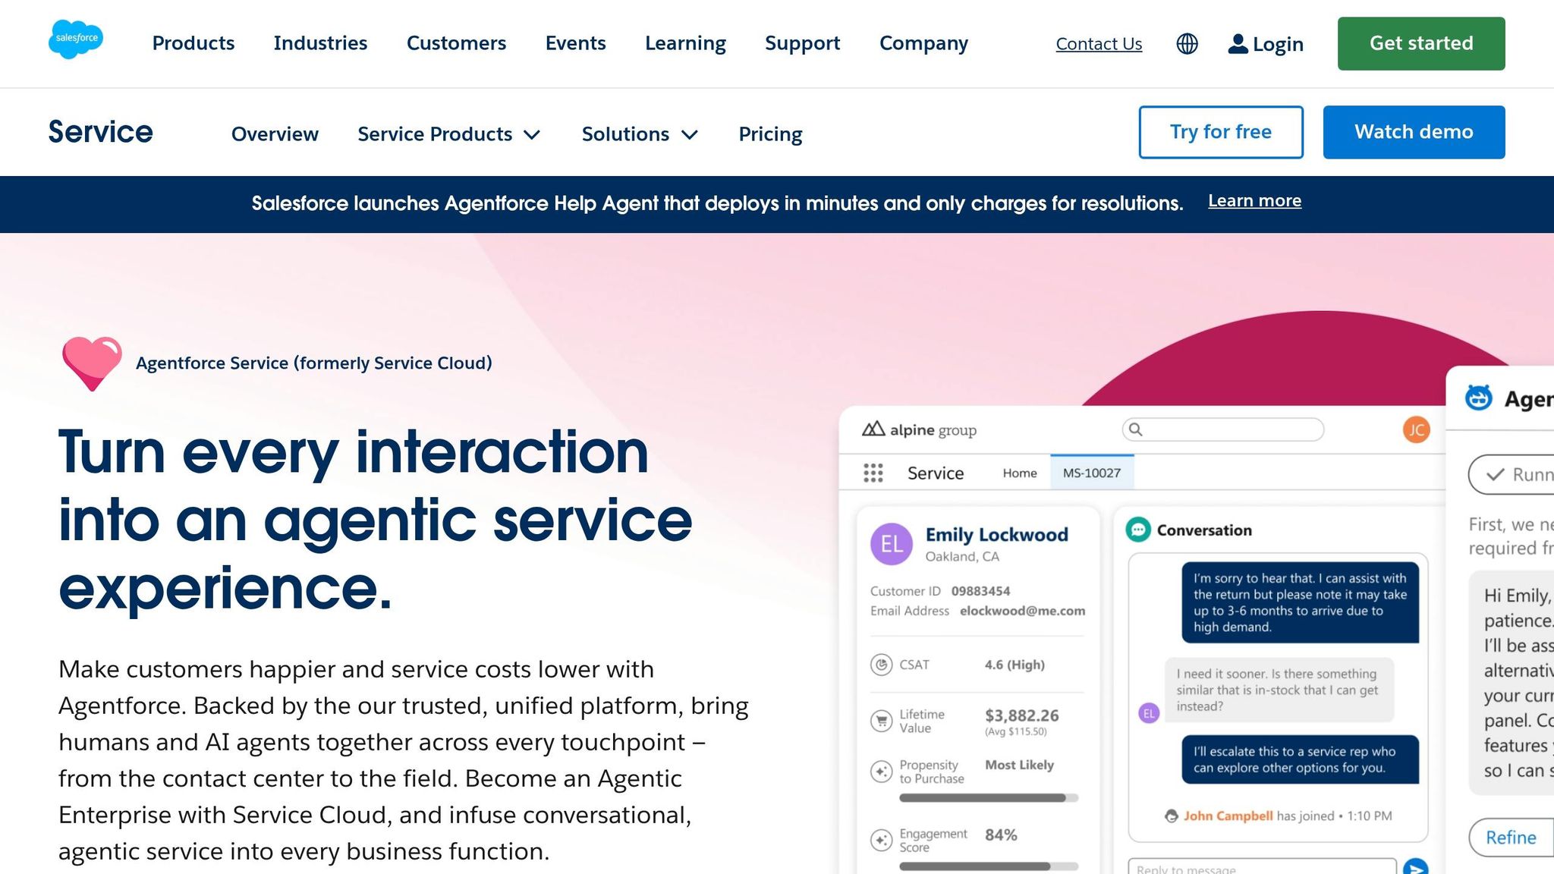This screenshot has height=874, width=1554.
Task: Open the nine-dot app launcher icon
Action: point(873,473)
